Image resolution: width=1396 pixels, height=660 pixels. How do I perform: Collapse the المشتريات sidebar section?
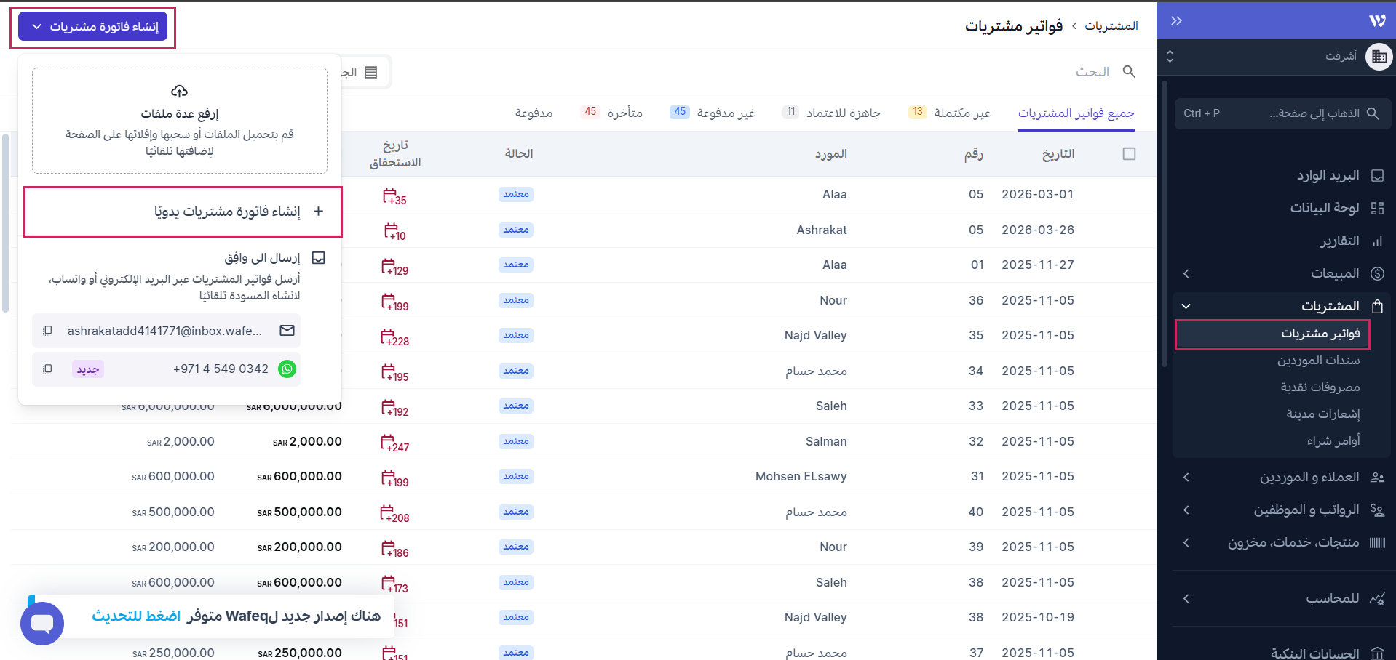click(x=1186, y=307)
